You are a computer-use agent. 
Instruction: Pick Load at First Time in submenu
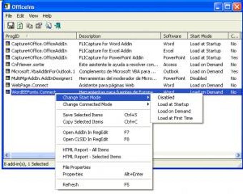pyautogui.click(x=177, y=118)
